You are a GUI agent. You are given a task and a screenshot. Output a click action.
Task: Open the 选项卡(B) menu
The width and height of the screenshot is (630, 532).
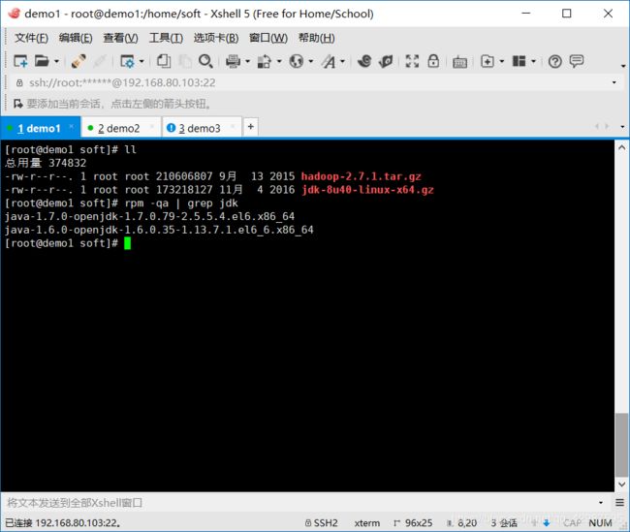pos(216,38)
